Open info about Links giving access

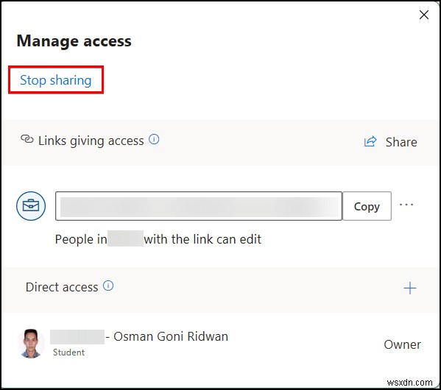tap(154, 139)
